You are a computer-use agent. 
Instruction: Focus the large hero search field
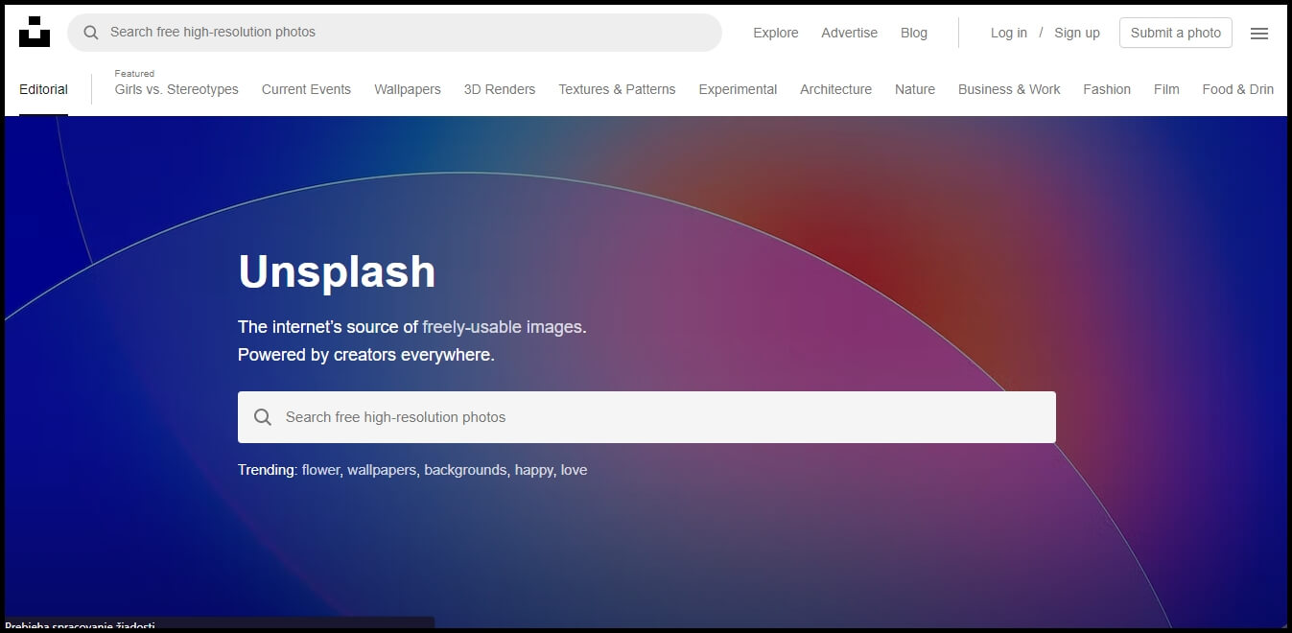point(646,417)
